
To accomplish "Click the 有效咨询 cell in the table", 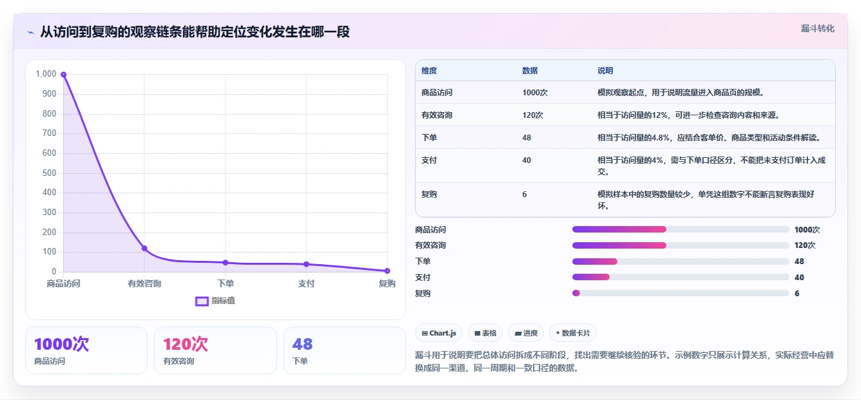I will pyautogui.click(x=437, y=115).
